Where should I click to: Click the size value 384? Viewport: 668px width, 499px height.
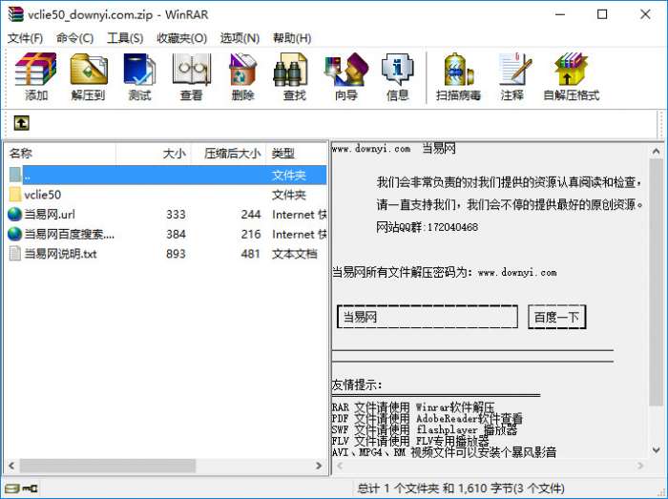176,234
